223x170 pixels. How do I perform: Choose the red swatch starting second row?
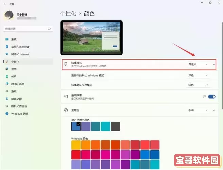[x=76, y=155]
